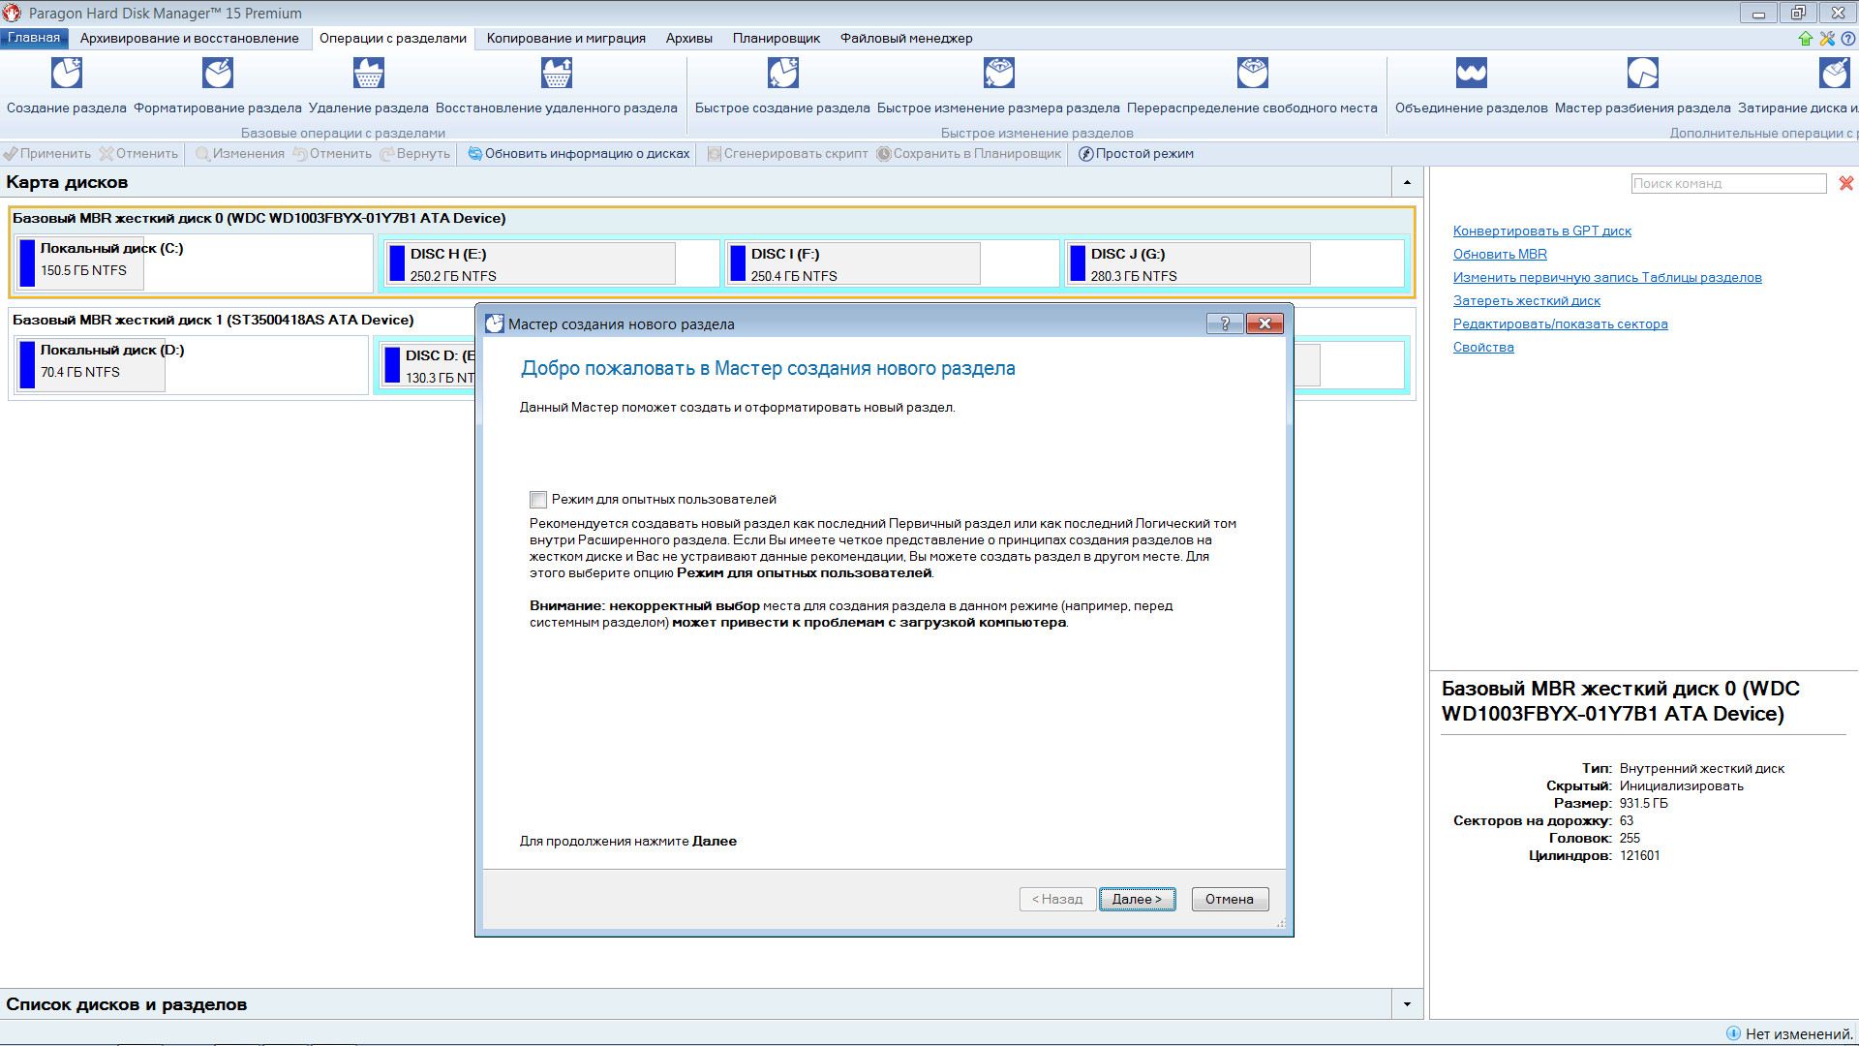Click the Merge partitions (Объединение разделов) icon

pyautogui.click(x=1471, y=74)
